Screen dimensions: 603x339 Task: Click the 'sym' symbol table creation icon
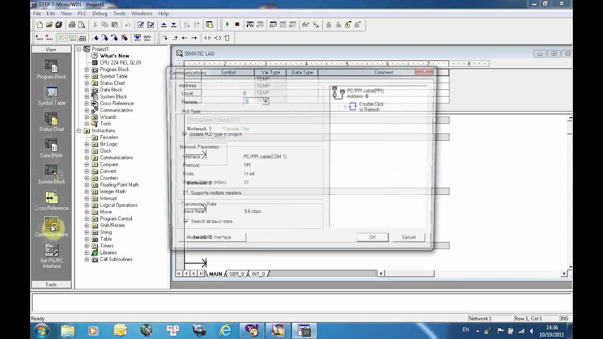[147, 38]
